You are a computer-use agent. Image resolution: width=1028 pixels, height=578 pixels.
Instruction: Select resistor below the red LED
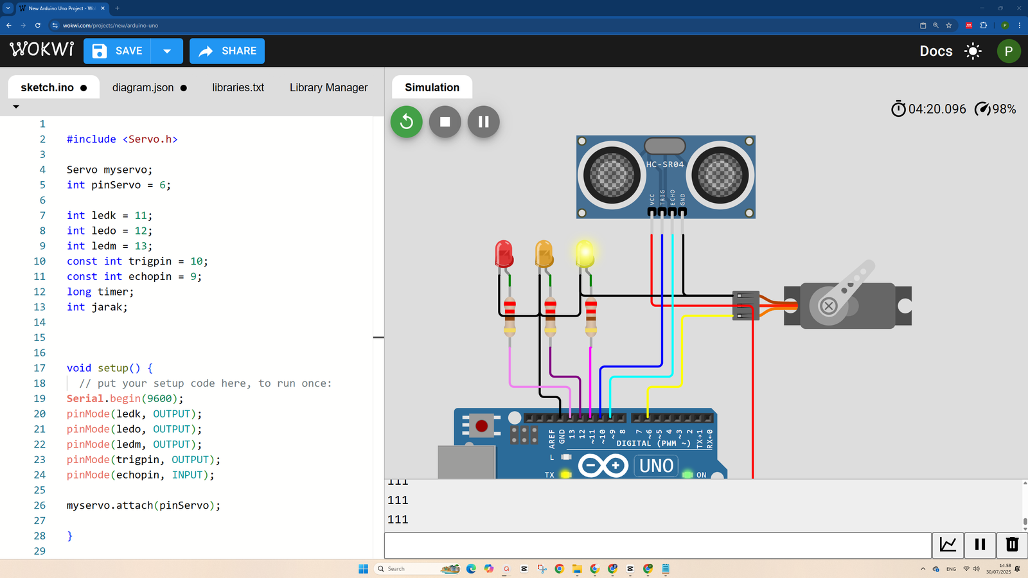(x=510, y=316)
